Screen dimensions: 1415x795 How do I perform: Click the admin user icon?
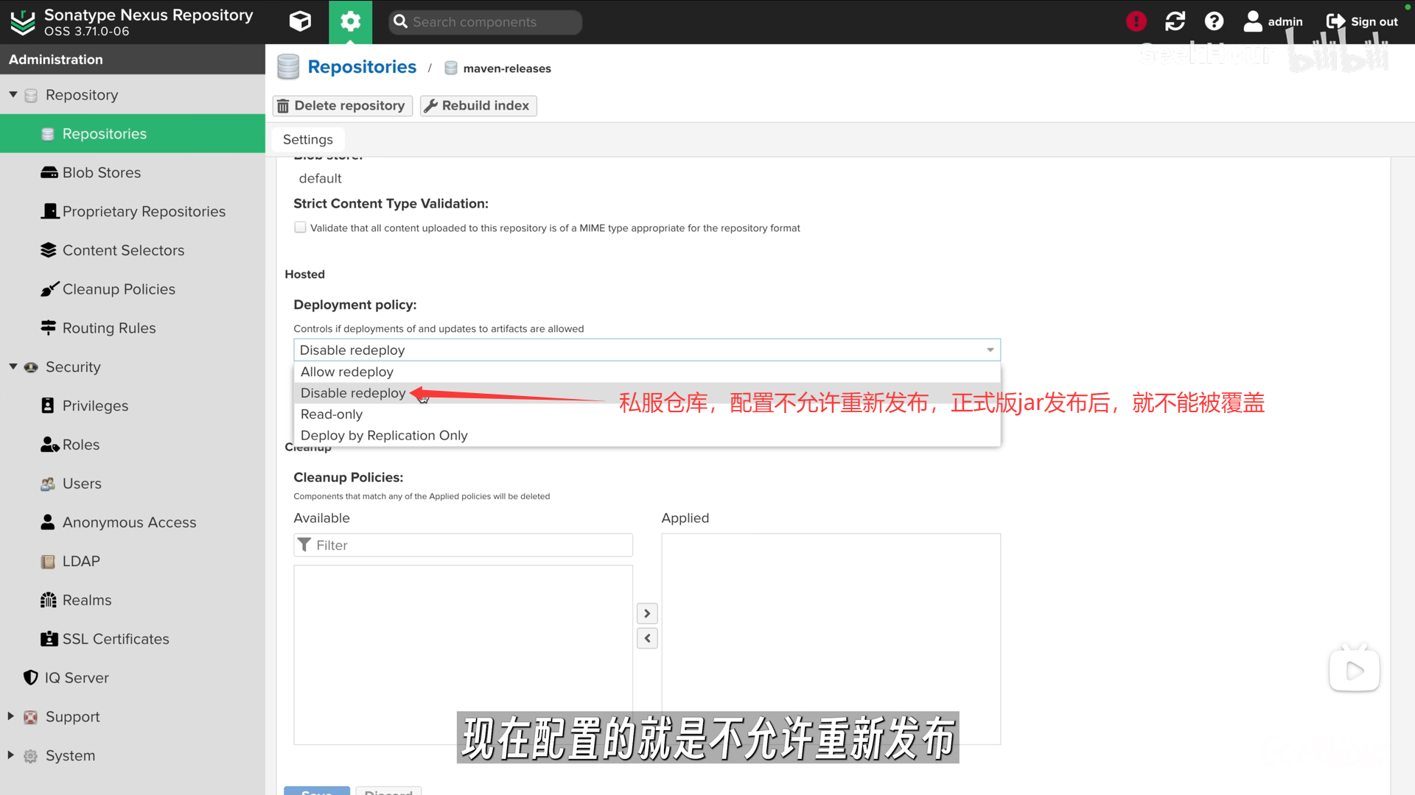(x=1252, y=21)
